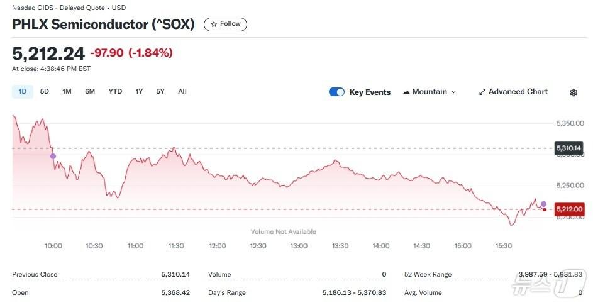The width and height of the screenshot is (593, 305).
Task: Follow the PHLX Semiconductor index
Action: [x=226, y=24]
